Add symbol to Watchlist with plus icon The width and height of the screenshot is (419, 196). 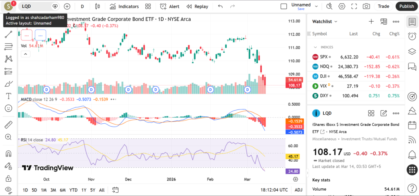pyautogui.click(x=371, y=21)
